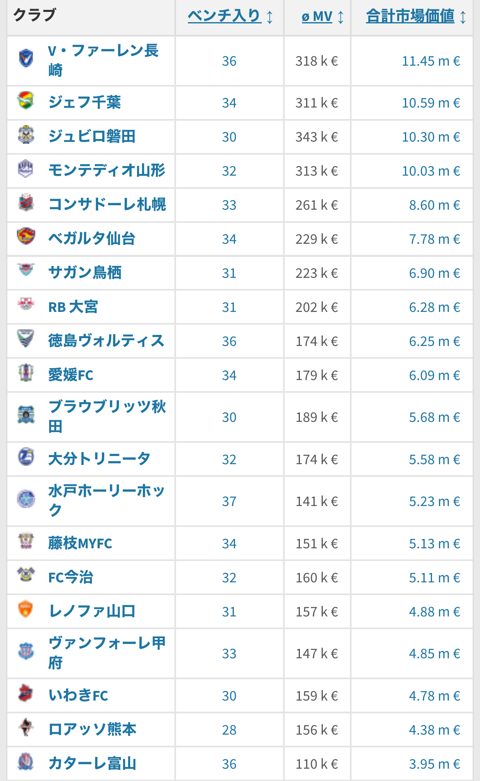Click the V・ファーレン長崎 club crest
This screenshot has height=781, width=480.
26,58
